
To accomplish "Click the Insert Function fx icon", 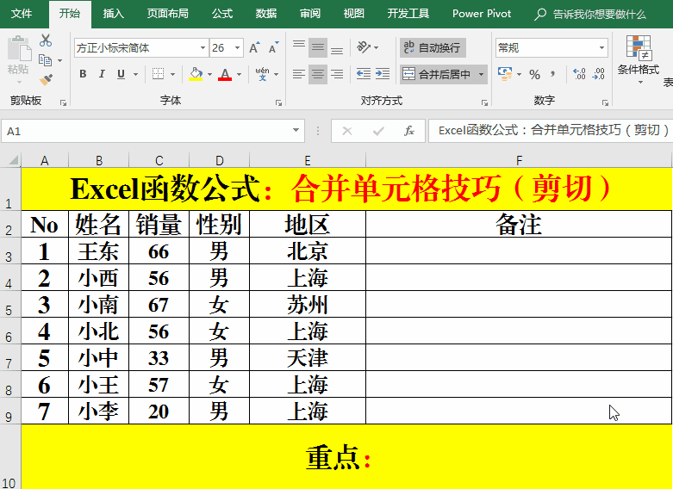I will click(409, 131).
